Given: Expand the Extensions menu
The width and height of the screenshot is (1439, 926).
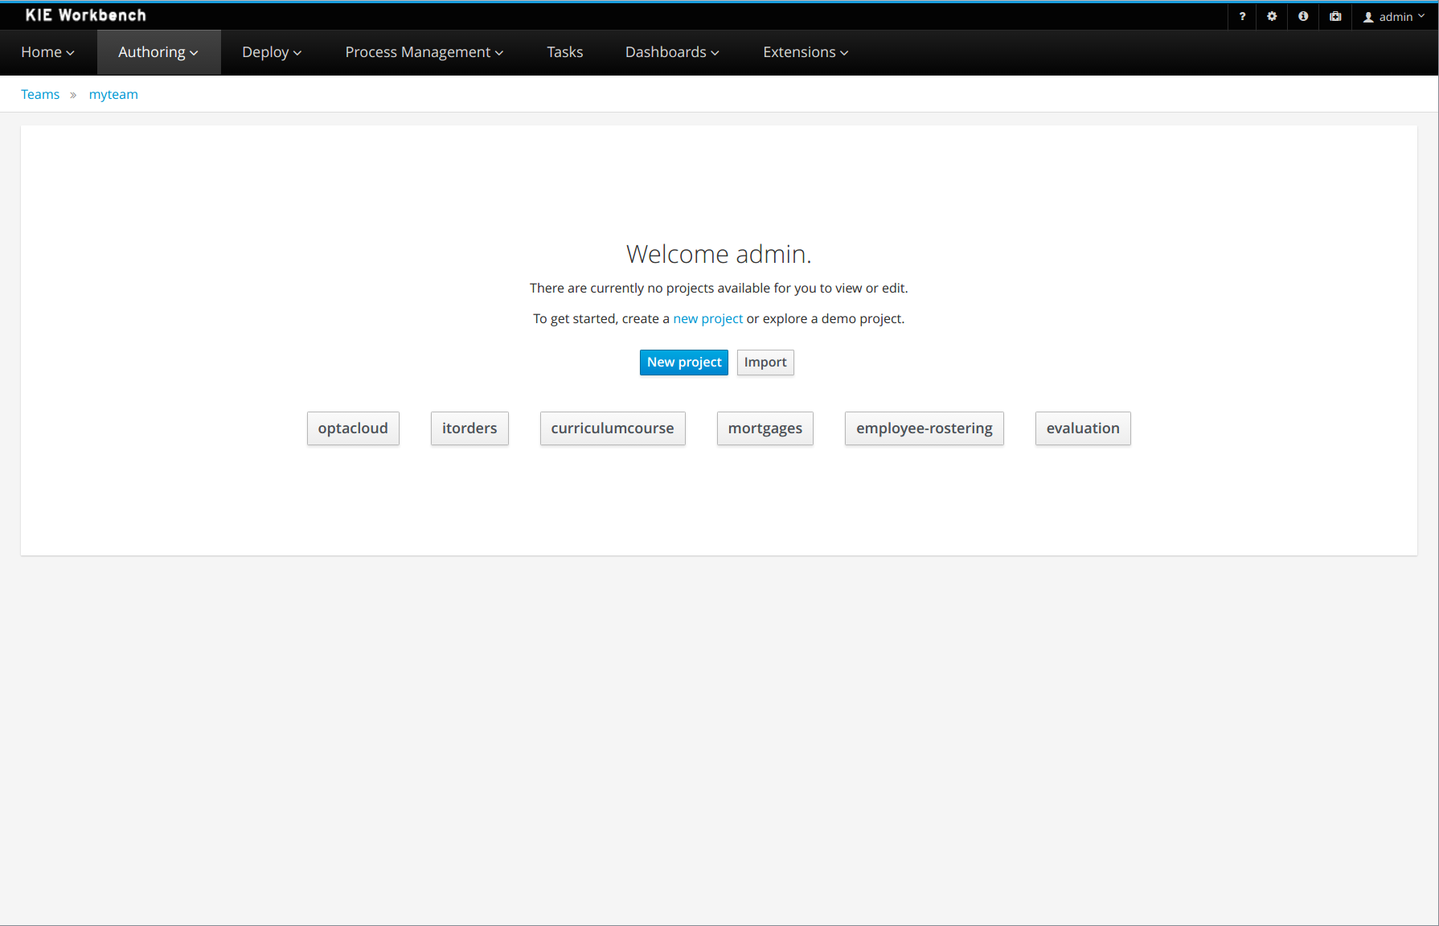Looking at the screenshot, I should click(x=806, y=52).
